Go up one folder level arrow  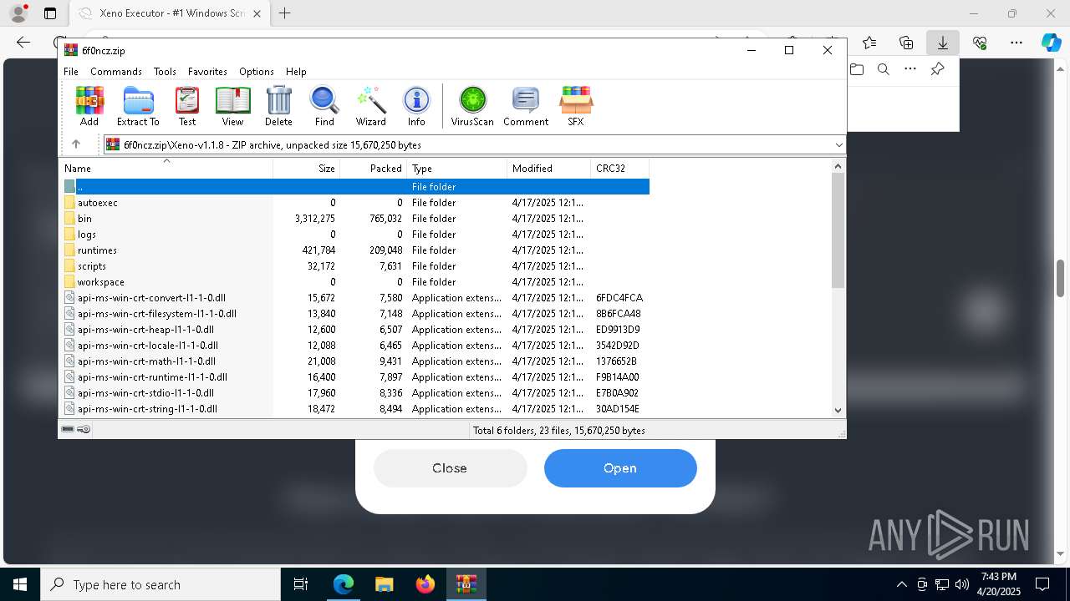click(76, 144)
